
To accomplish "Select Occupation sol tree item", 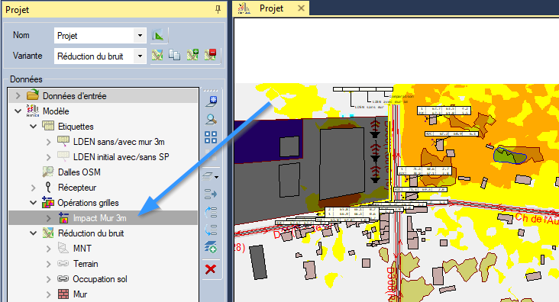I will click(x=100, y=279).
